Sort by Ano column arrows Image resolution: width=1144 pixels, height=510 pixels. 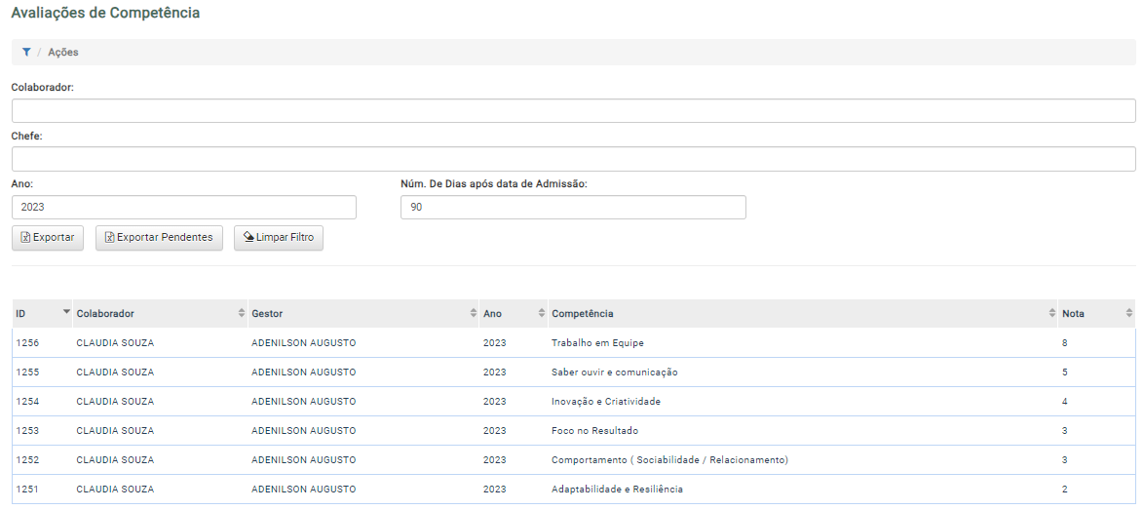[x=542, y=313]
